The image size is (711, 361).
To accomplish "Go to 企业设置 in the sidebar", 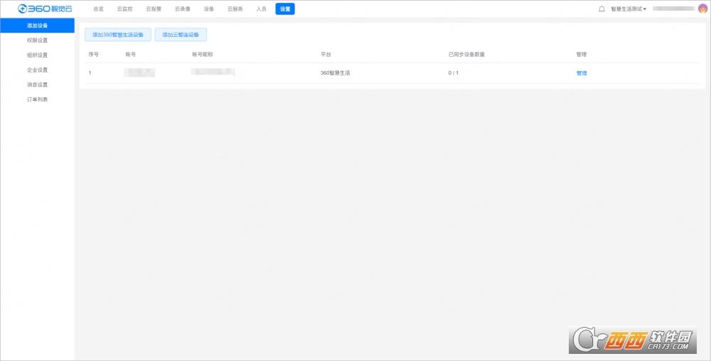I will click(37, 70).
